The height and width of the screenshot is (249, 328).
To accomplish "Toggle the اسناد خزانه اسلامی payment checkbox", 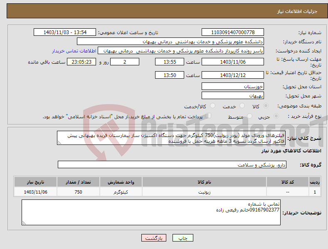I will 208,116.
